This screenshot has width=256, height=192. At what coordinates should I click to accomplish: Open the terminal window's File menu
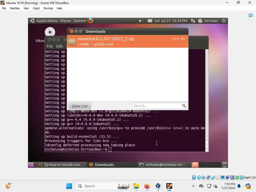(x=50, y=46)
